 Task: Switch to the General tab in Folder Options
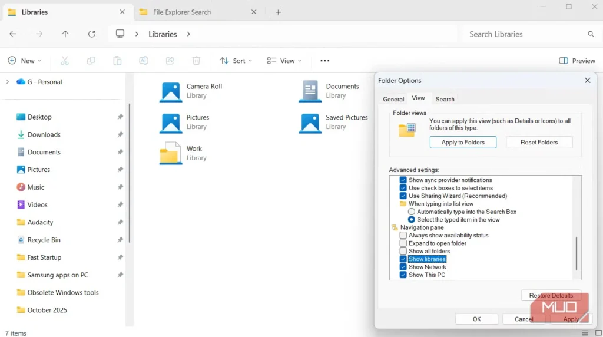[x=393, y=99]
